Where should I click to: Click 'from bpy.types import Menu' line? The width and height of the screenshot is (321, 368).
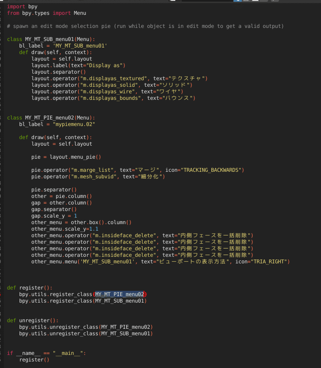tap(47, 13)
